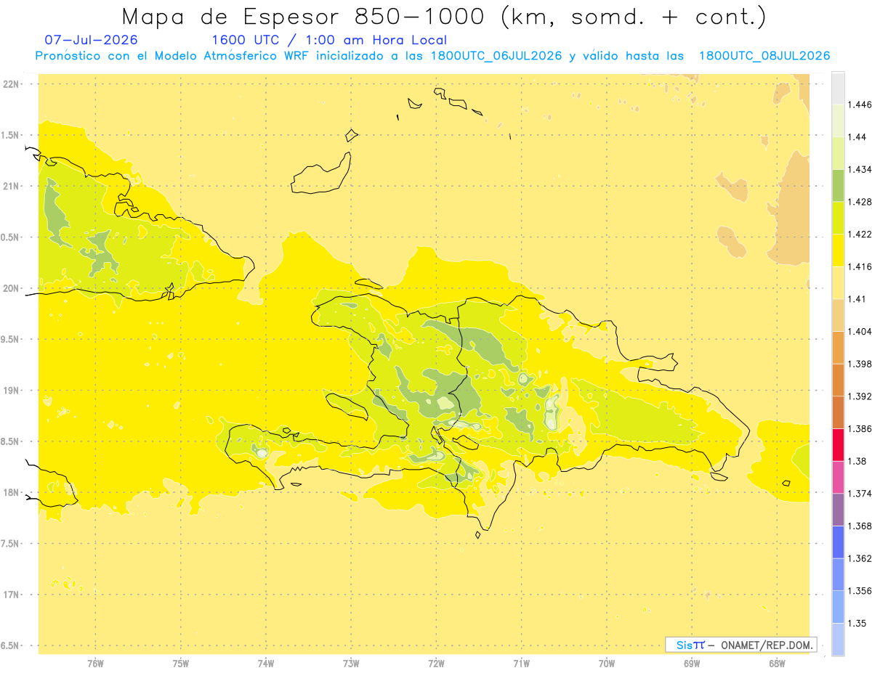Screen dimensions: 872x673
Task: Click the latitude label "17N"
Action: [x=12, y=595]
